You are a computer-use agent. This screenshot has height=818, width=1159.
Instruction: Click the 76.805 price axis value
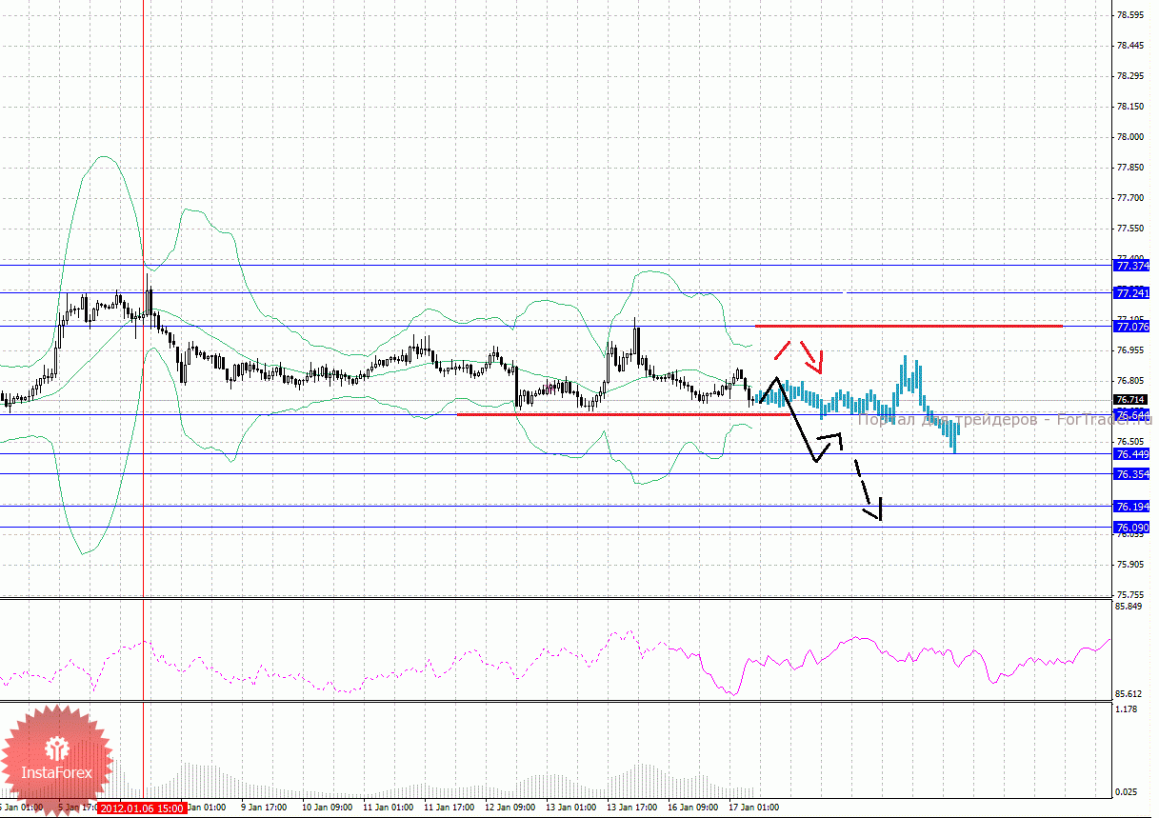coord(1130,381)
